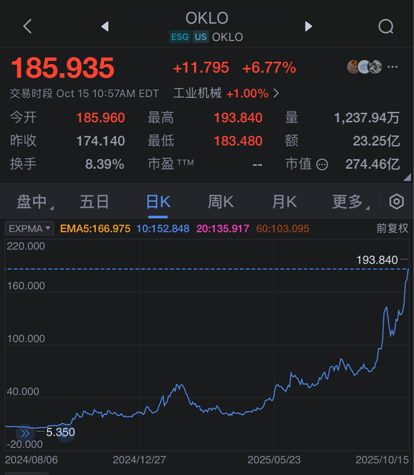The width and height of the screenshot is (414, 475).
Task: Select the 五日 tab
Action: 94,202
